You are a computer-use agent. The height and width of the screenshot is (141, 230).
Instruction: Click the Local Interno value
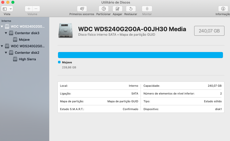pos(133,86)
